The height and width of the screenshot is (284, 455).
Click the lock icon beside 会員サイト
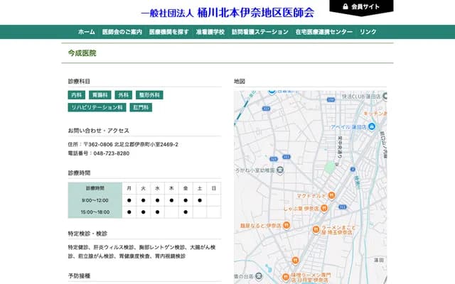point(346,6)
